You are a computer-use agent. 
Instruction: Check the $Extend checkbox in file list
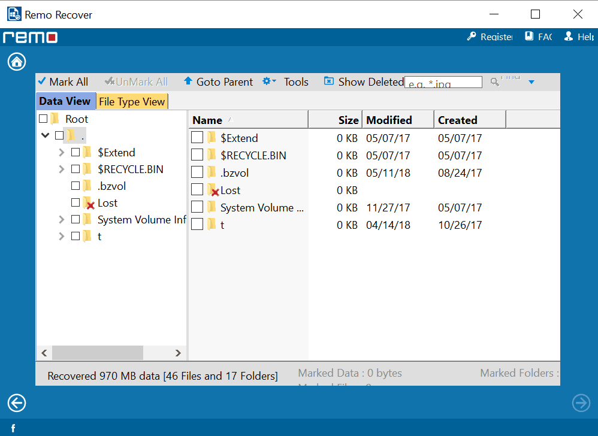[x=197, y=138]
